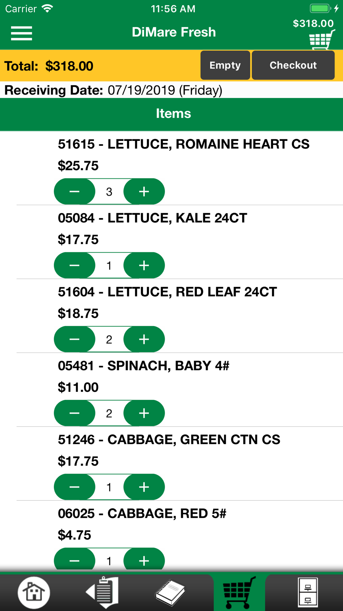Decrease Romaine Heart lettuce quantity

(74, 191)
